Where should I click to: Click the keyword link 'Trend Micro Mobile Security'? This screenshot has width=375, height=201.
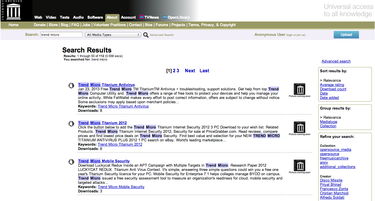121,187
